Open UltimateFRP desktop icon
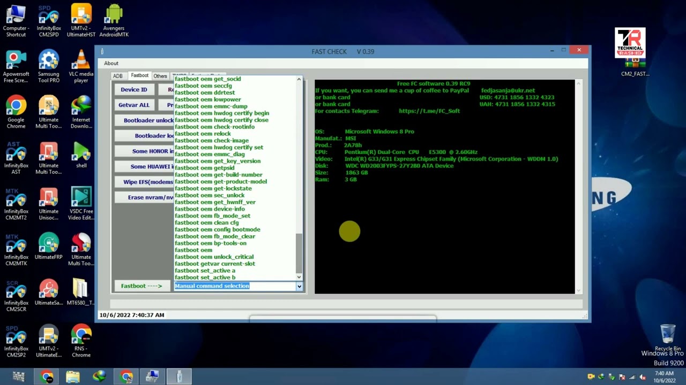The image size is (686, 385). [x=49, y=247]
